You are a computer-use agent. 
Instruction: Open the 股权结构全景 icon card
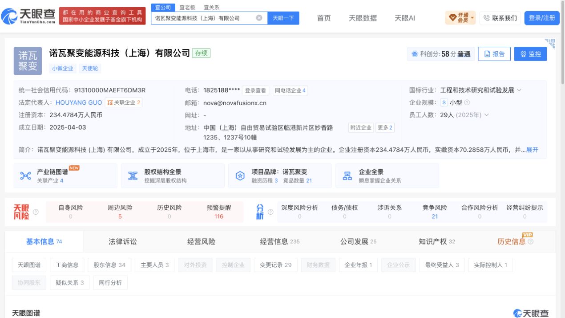[x=173, y=176]
